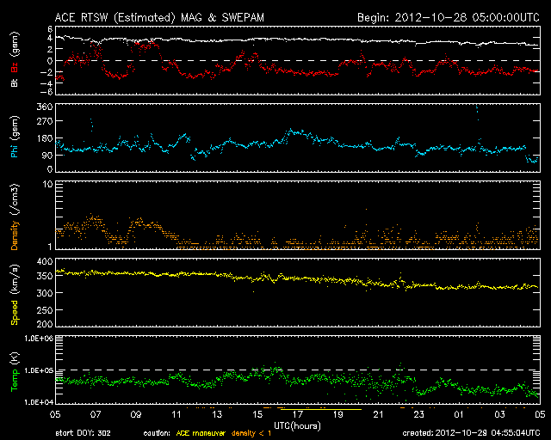This screenshot has height=440, width=551.
Task: Click the 23 hour tick on time axis
Action: (x=418, y=414)
